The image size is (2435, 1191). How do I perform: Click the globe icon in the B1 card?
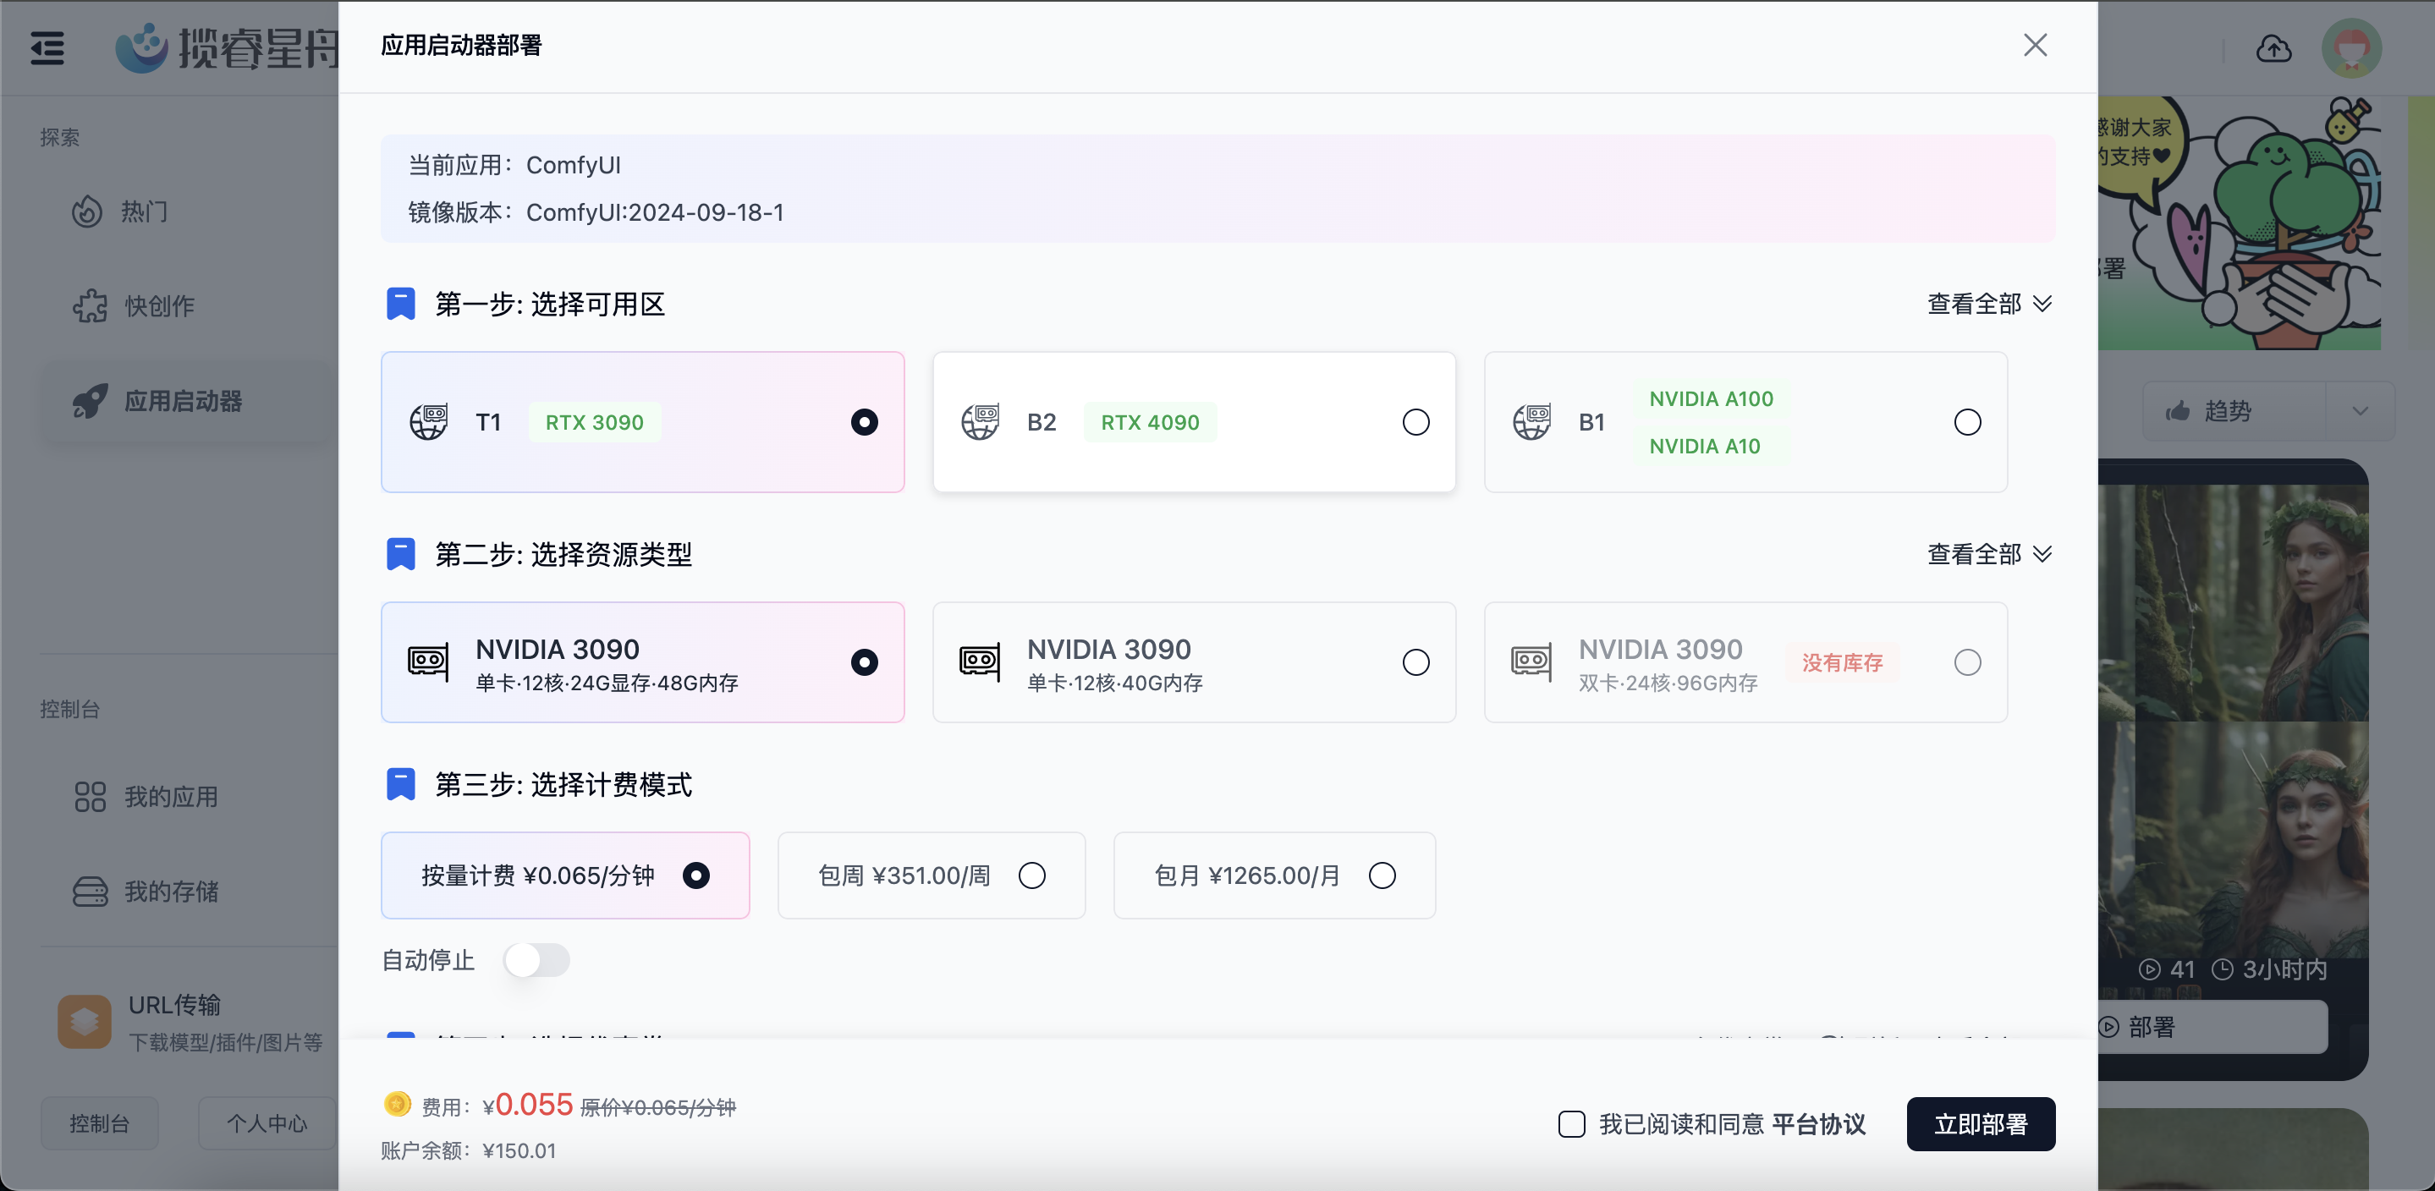pos(1531,421)
